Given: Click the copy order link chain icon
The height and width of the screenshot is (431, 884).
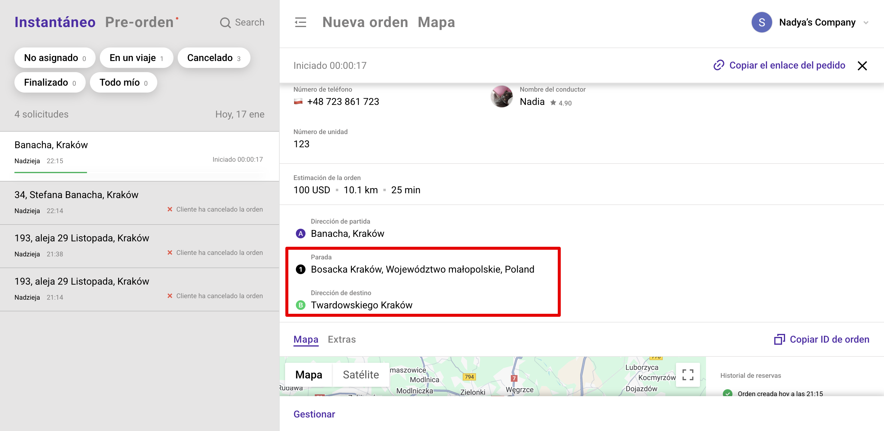Looking at the screenshot, I should click(719, 65).
